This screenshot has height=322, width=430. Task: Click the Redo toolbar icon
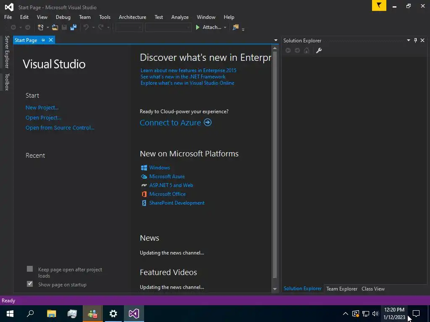101,27
